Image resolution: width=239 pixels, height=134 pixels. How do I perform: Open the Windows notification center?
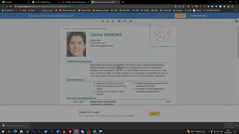[235, 131]
